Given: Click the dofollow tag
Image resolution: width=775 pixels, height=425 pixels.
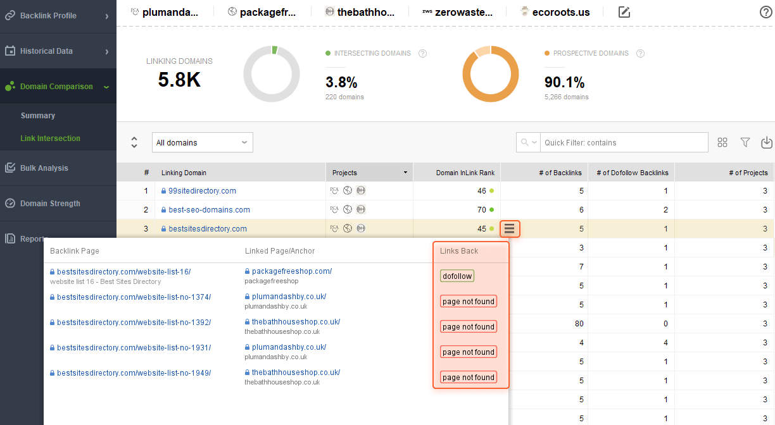Looking at the screenshot, I should [x=457, y=276].
